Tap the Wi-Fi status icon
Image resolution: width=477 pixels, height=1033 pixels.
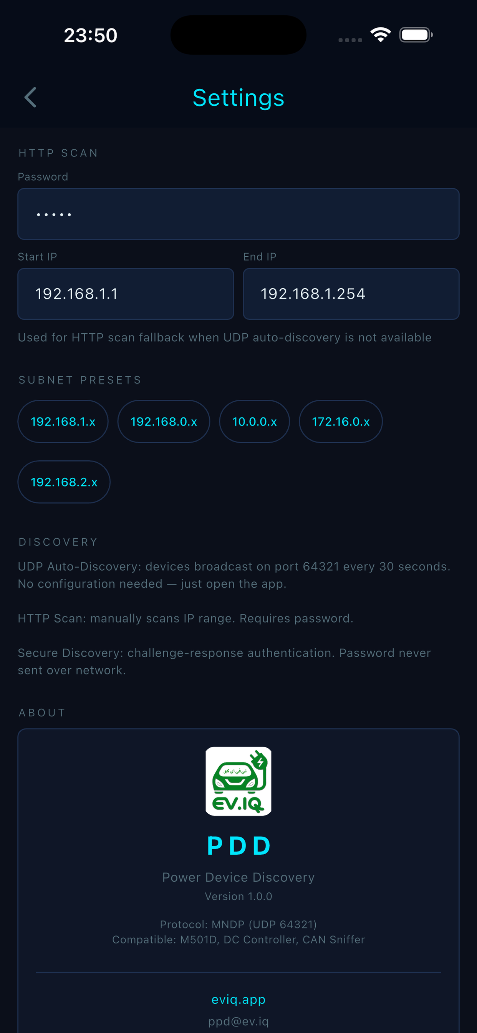pos(380,35)
